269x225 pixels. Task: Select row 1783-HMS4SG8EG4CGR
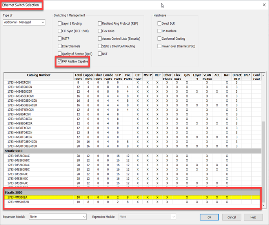(132, 105)
